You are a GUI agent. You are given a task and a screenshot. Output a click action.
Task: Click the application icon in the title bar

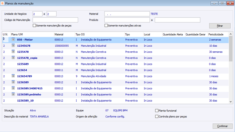pyautogui.click(x=2, y=3)
